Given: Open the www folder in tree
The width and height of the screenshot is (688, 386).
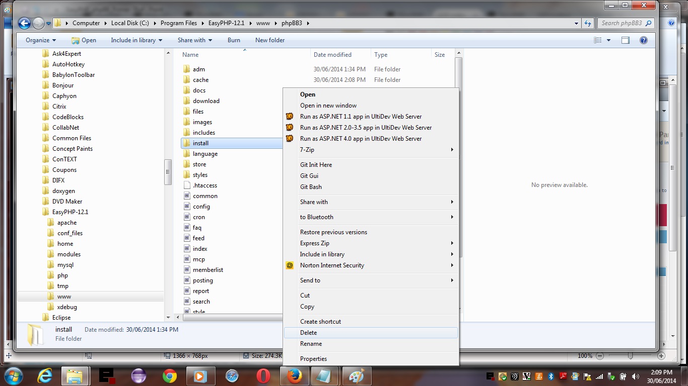Looking at the screenshot, I should point(64,297).
